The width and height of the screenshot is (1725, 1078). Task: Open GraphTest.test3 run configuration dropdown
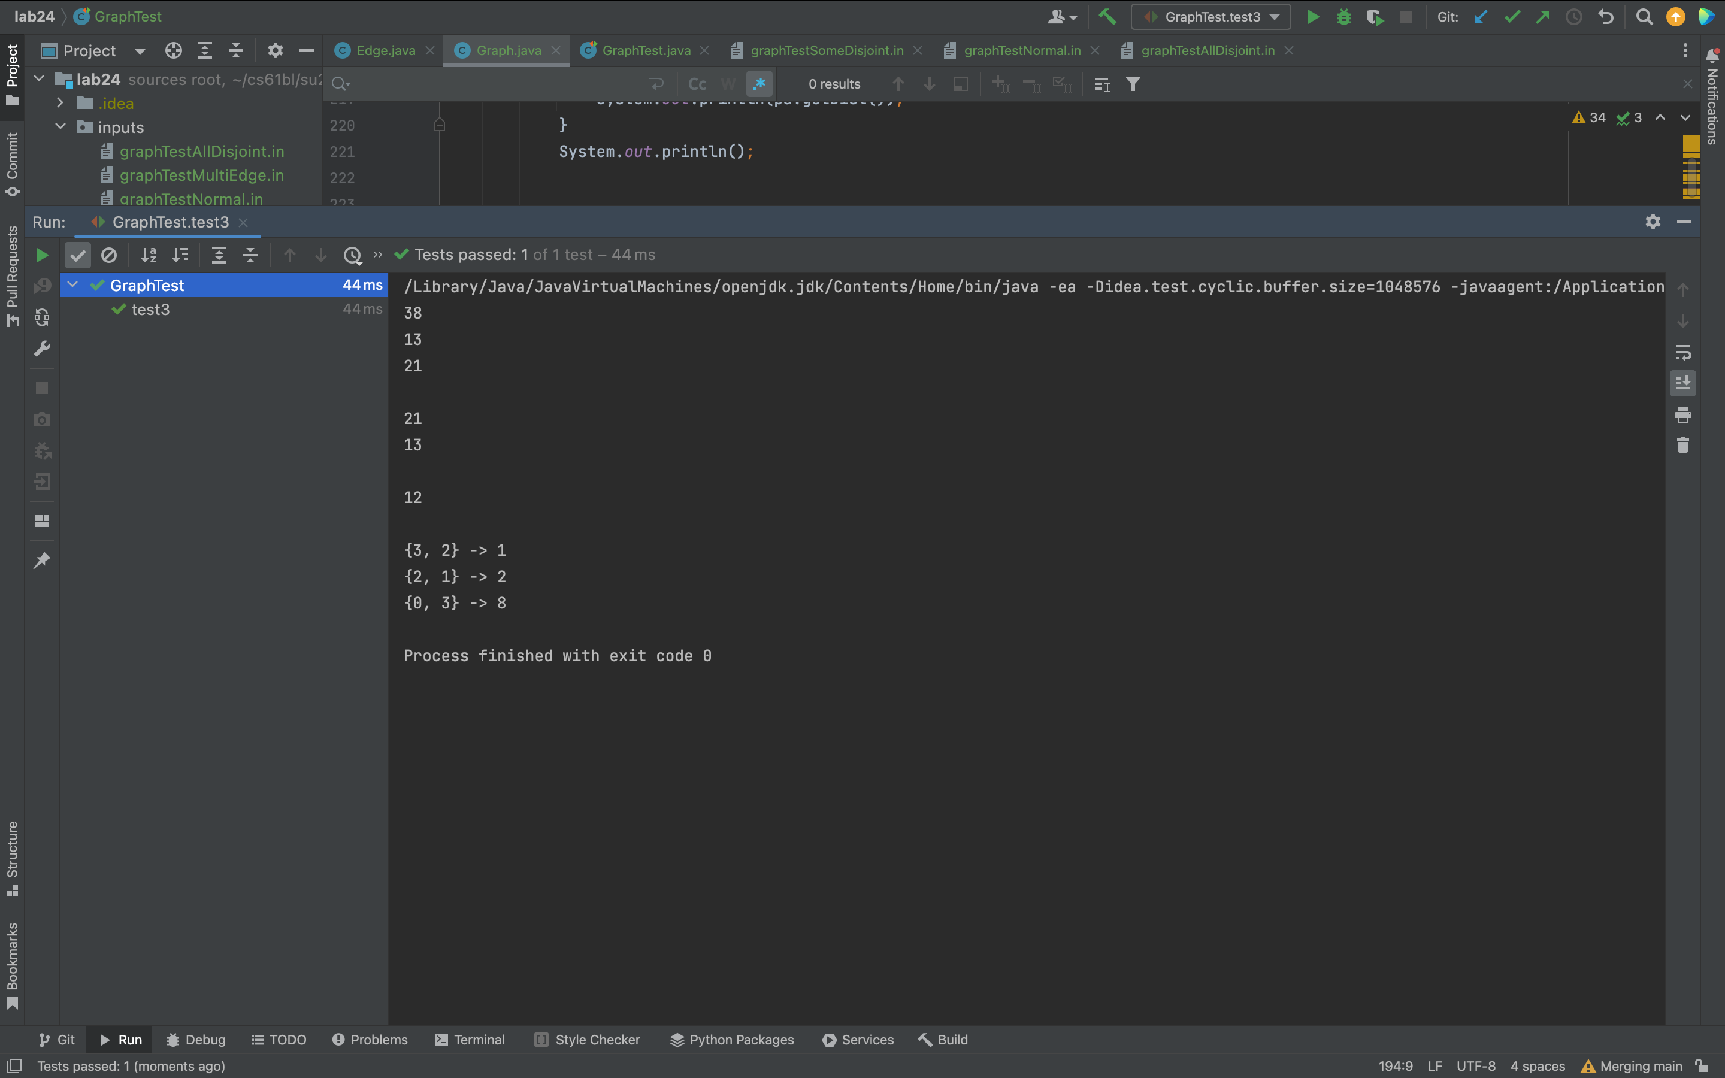[1212, 16]
